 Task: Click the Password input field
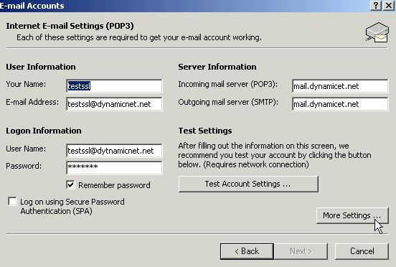(x=114, y=168)
